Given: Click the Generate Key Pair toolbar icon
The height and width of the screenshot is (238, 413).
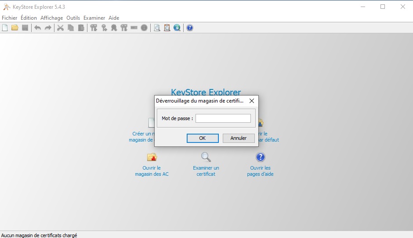Looking at the screenshot, I should (x=94, y=28).
